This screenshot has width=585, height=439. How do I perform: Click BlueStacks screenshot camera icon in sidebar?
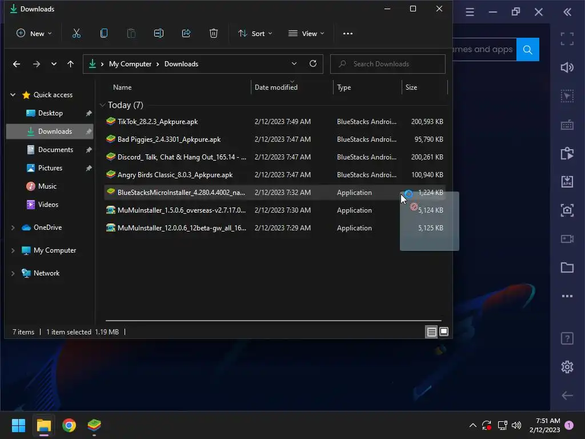tap(567, 210)
